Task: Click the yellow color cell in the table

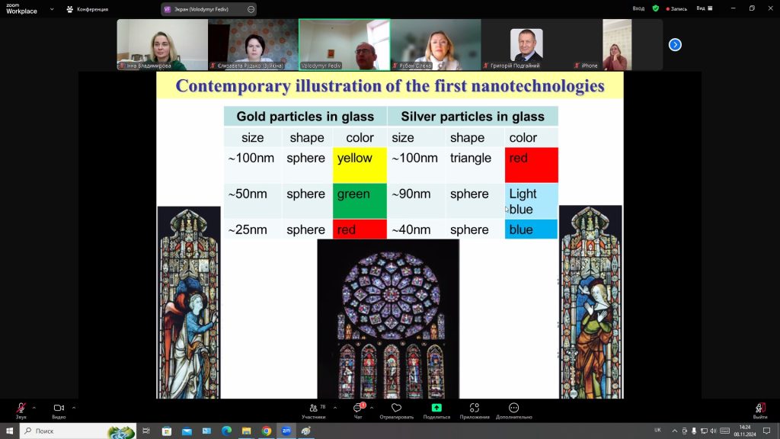Action: tap(360, 165)
